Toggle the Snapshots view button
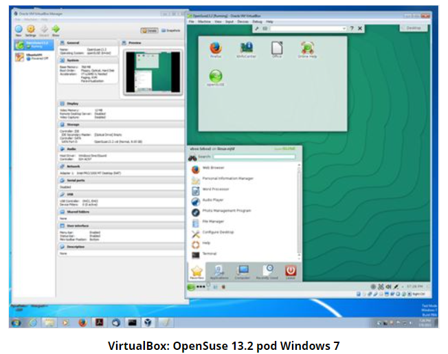The width and height of the screenshot is (448, 354). (x=171, y=31)
